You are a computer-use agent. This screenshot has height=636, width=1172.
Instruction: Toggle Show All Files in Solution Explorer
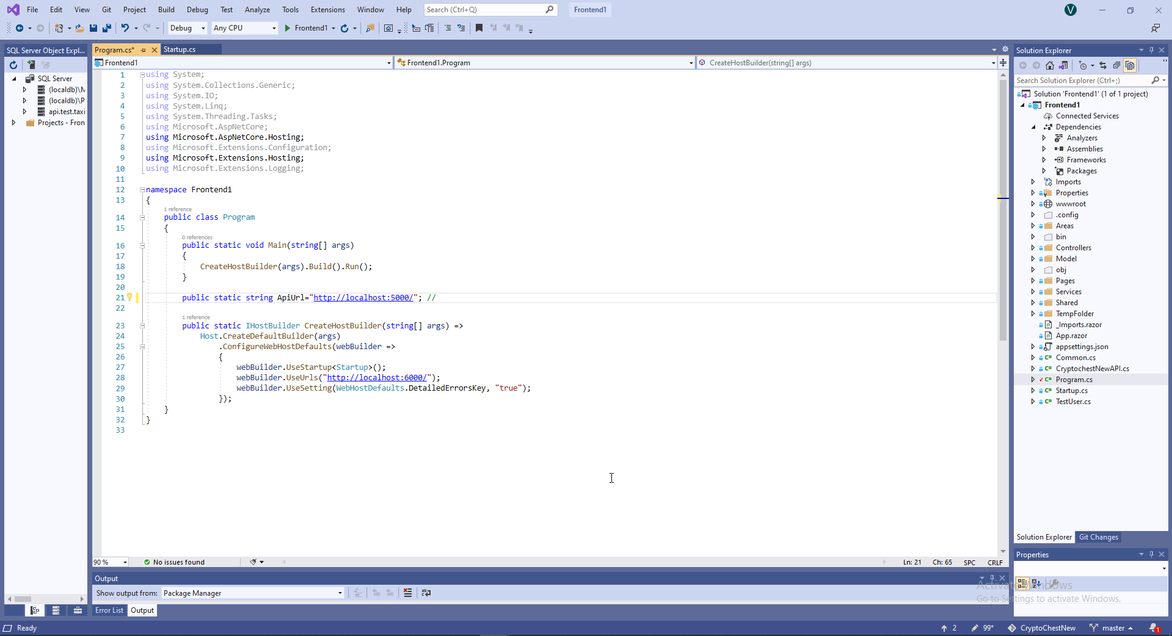point(1130,65)
